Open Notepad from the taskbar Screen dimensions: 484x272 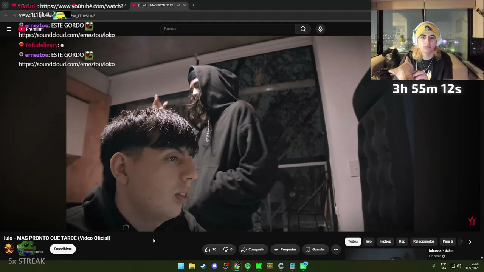[292, 266]
